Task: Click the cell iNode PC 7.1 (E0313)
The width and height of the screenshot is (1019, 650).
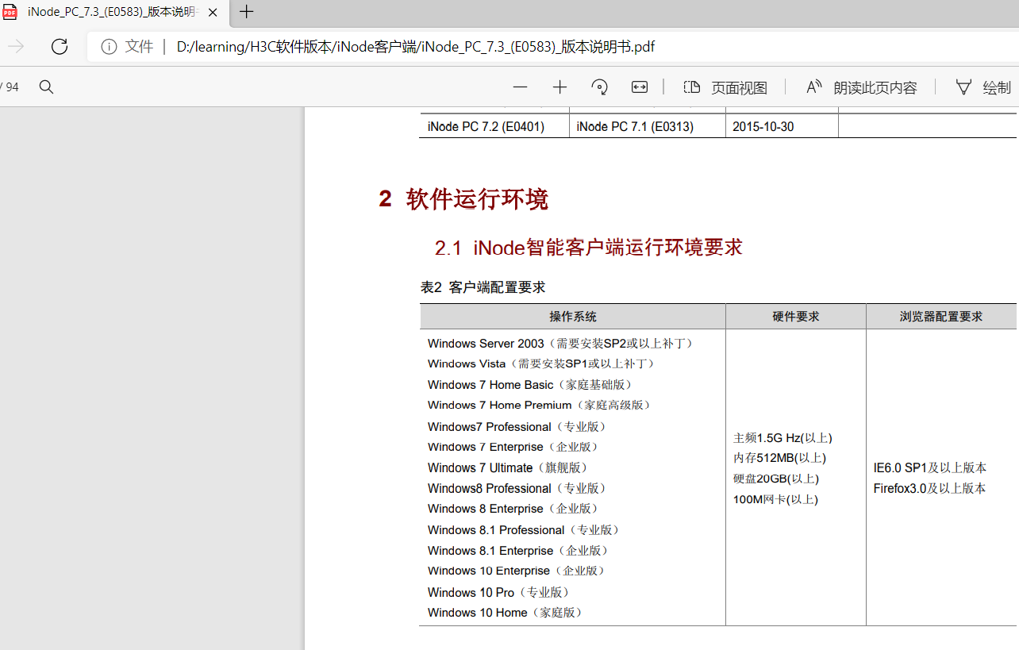Action: (635, 126)
